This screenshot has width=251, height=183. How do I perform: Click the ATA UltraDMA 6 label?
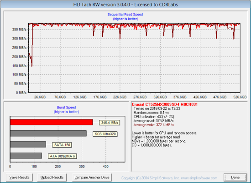(x=63, y=156)
